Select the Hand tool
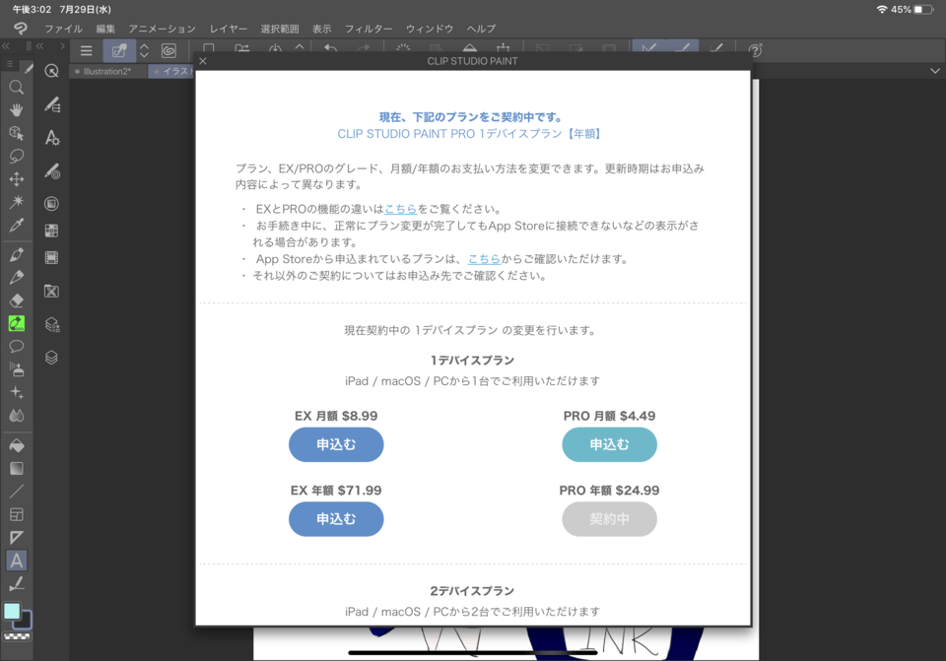Screen dimensions: 946x661 (17, 110)
